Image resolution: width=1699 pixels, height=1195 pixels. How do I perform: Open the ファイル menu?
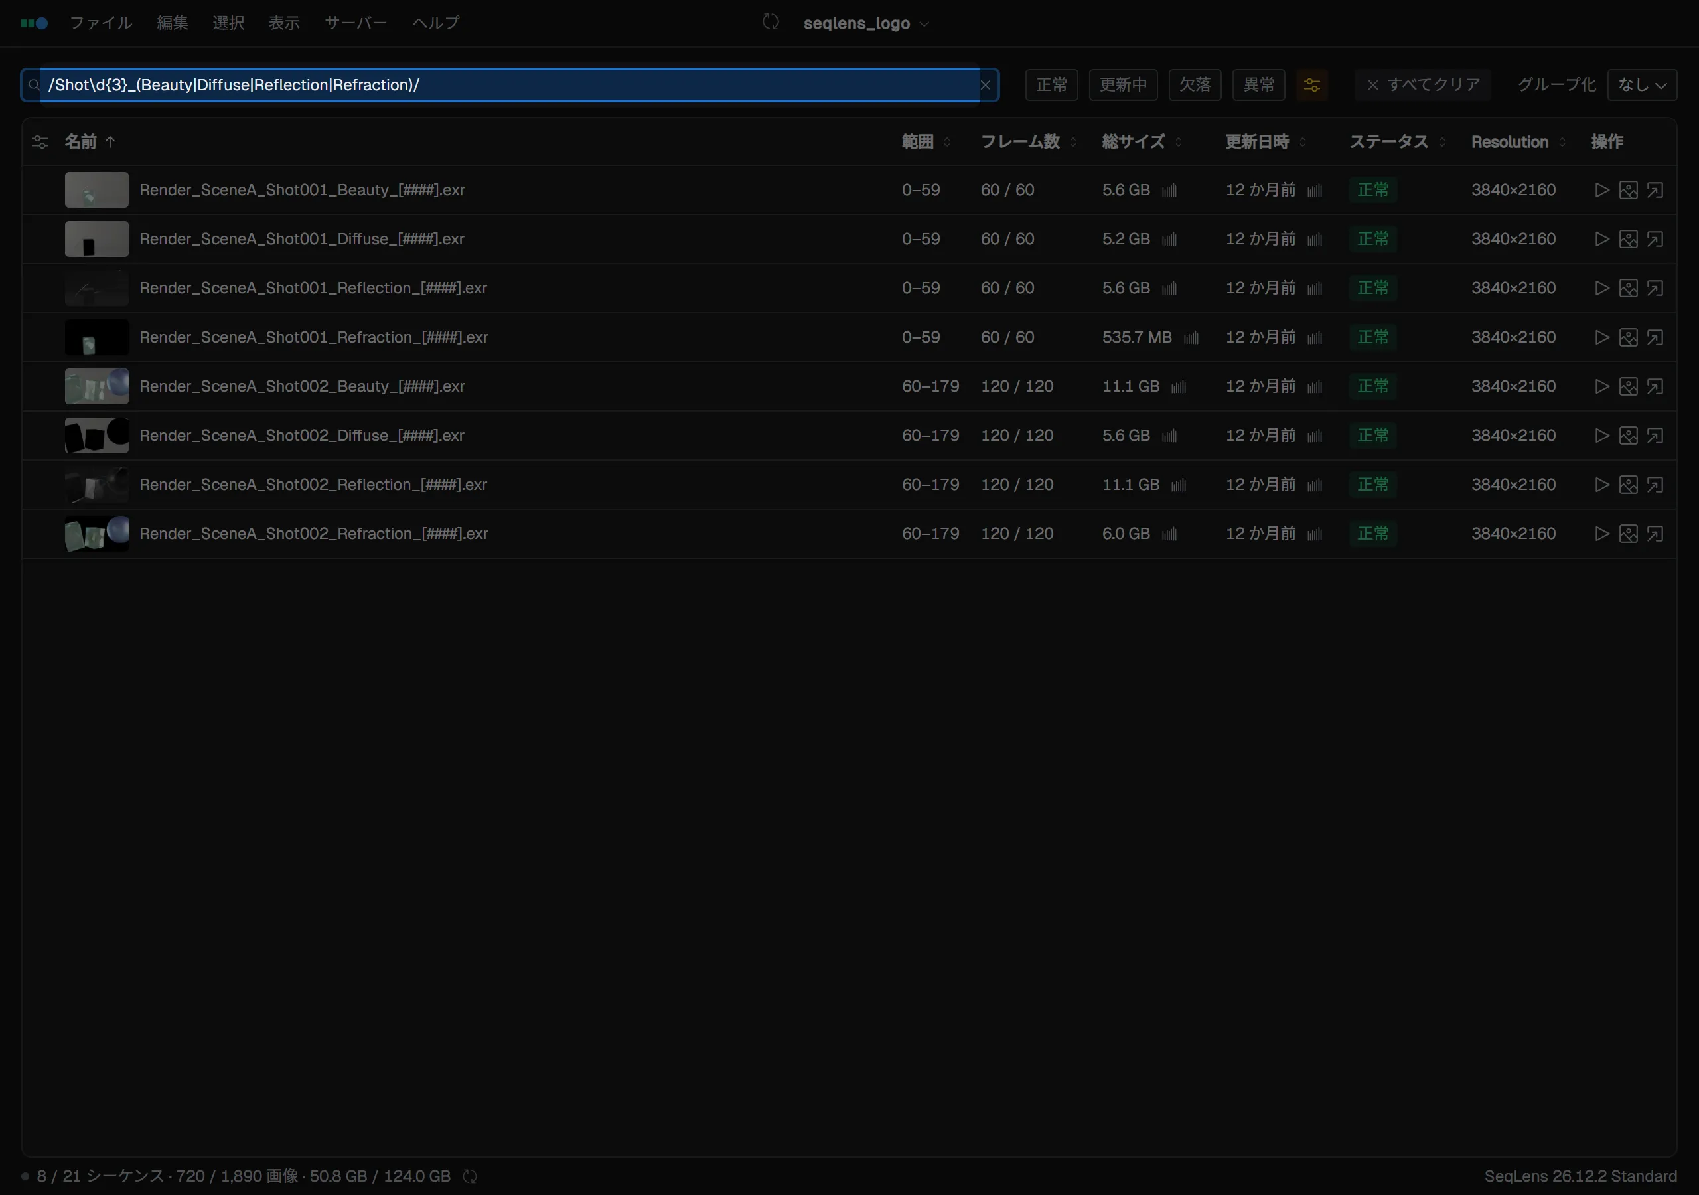101,23
